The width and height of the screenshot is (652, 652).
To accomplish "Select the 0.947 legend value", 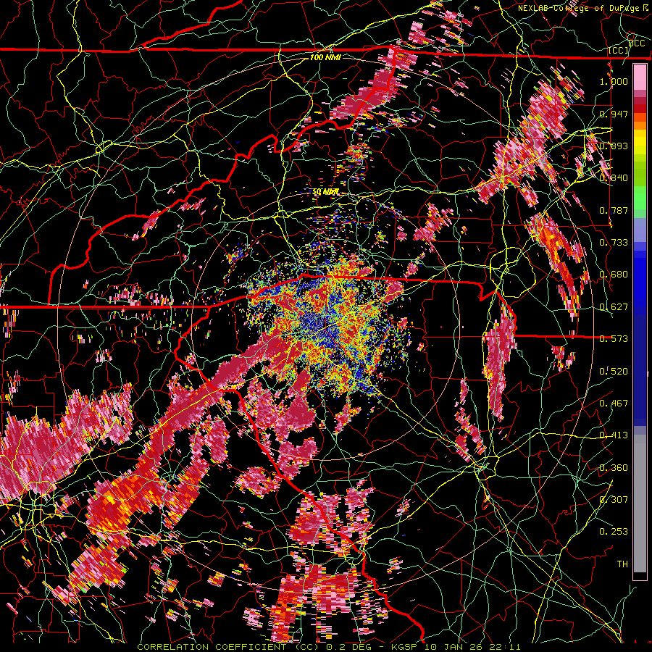I will point(614,114).
